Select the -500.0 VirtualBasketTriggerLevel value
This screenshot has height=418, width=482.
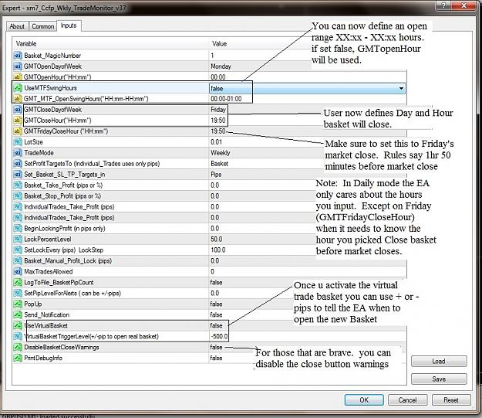pyautogui.click(x=219, y=336)
